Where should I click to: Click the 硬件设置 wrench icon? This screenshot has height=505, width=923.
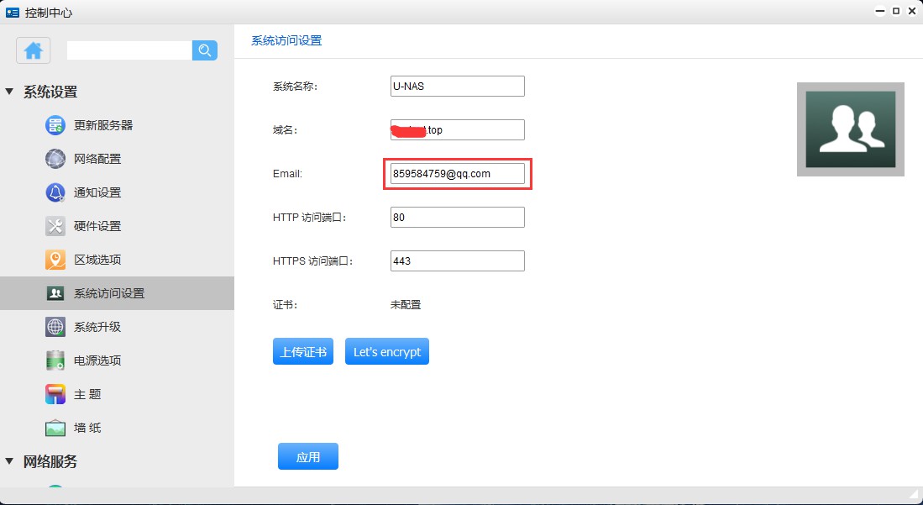click(55, 226)
